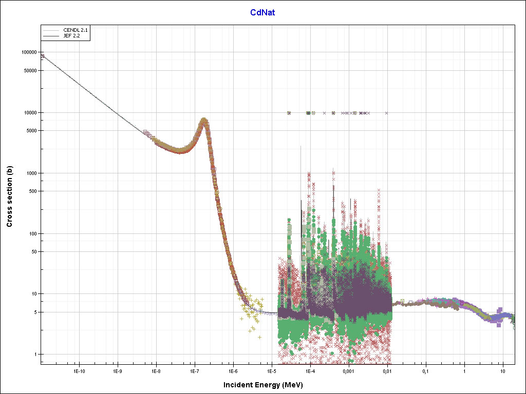Screen dimensions: 526x394
Task: Click the 50 tick label on the y-axis
Action: pos(34,252)
